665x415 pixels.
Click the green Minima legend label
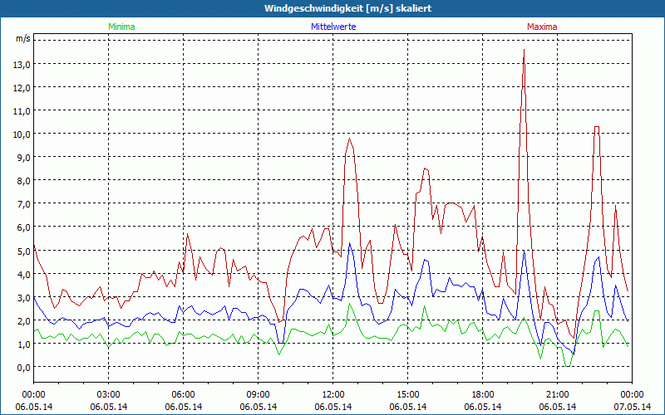pos(121,27)
